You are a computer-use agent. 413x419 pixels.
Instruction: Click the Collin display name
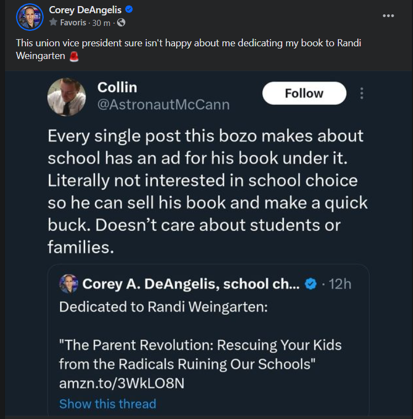click(117, 87)
